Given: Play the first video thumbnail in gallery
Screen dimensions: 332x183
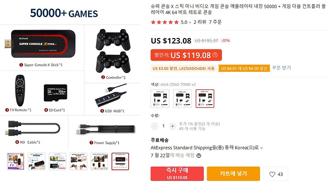Looking at the screenshot, I should [15, 161].
